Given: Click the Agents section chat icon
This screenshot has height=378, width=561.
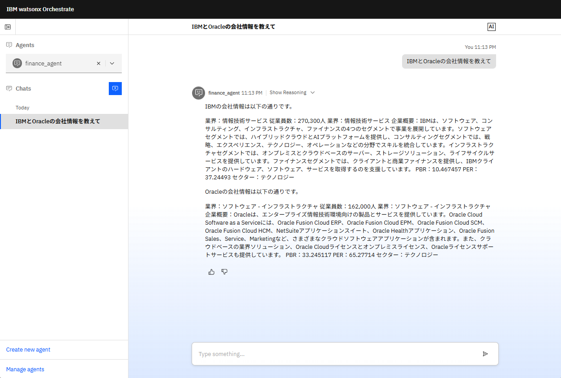Looking at the screenshot, I should tap(9, 45).
